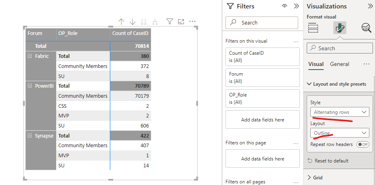Select the CSS row label
375x185 pixels.
(62, 106)
